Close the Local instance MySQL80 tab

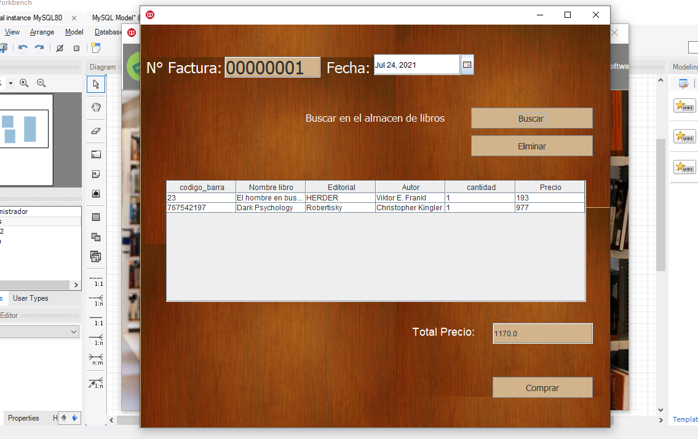coord(74,18)
